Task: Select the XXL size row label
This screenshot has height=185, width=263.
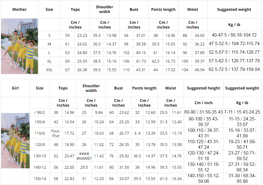Action: point(49,70)
